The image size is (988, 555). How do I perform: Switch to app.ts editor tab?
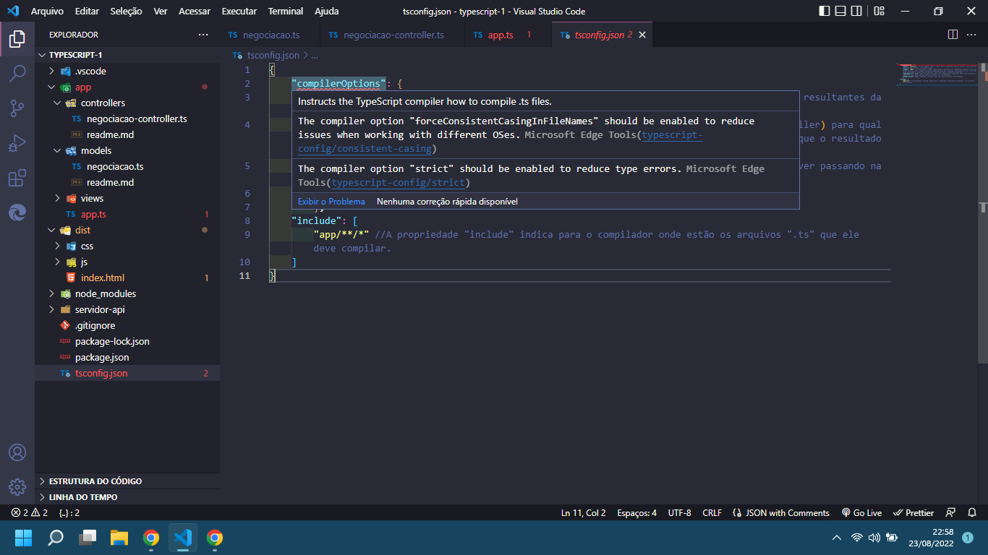click(x=508, y=35)
